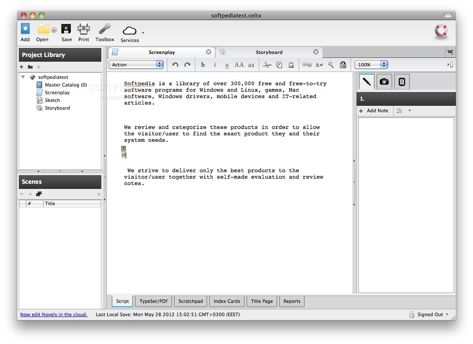Save the project with the floppy icon

click(66, 29)
